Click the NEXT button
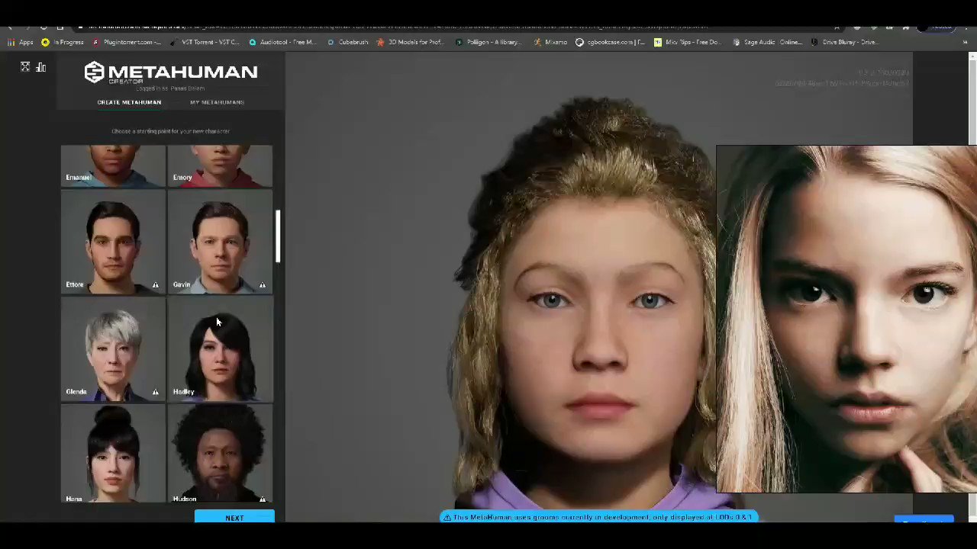 (x=234, y=518)
